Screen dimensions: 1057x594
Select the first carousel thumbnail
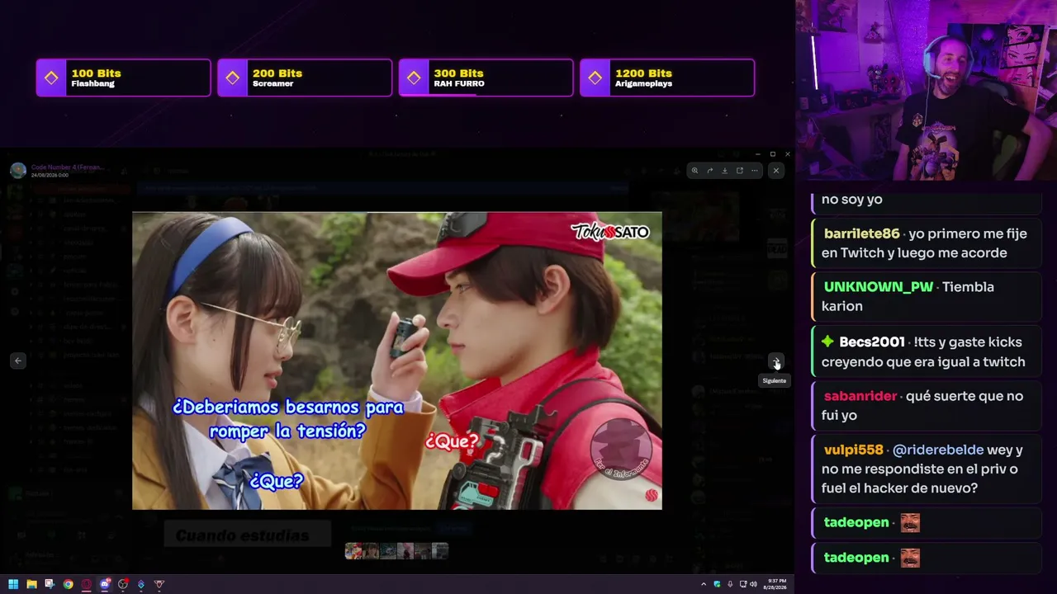pos(353,551)
